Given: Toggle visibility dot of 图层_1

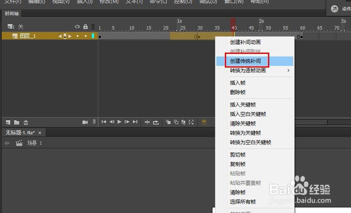Looking at the screenshot, I should 77,36.
